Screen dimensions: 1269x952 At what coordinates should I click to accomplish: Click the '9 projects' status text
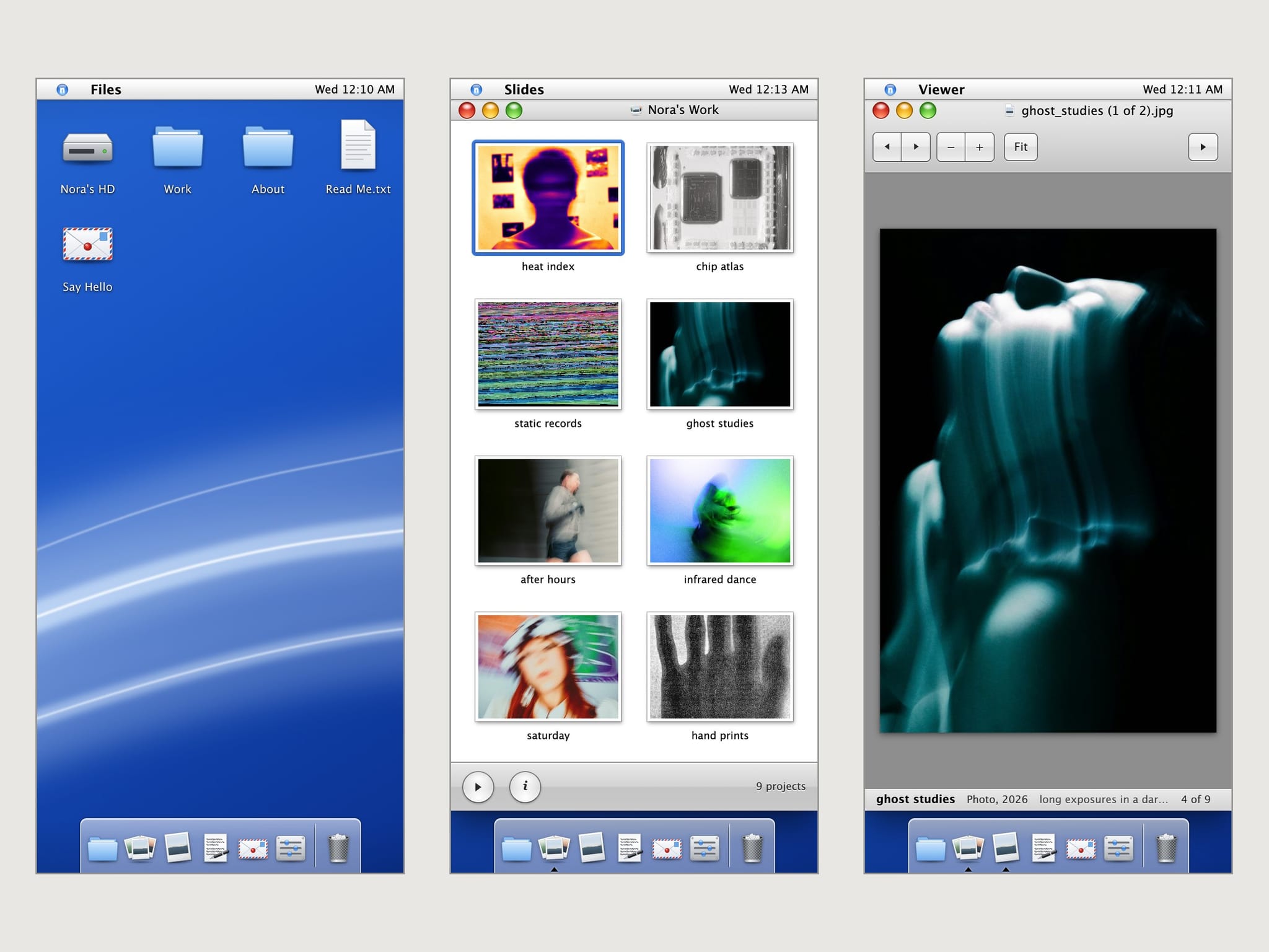tap(781, 786)
